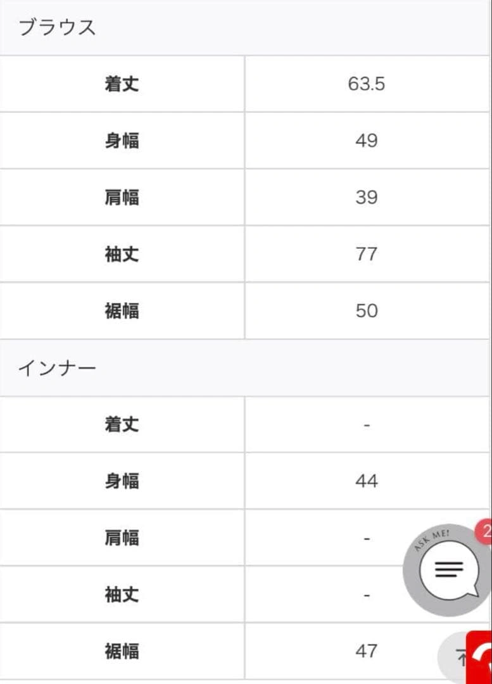Tap the 袖丈 label under ブラウス
Screen dimensions: 492x684
[122, 254]
